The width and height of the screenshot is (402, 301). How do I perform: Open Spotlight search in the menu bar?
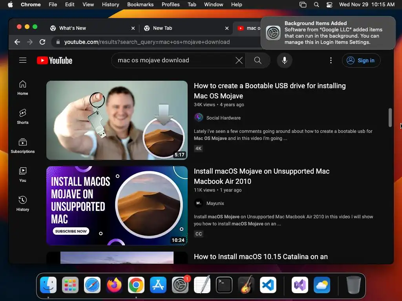point(316,5)
